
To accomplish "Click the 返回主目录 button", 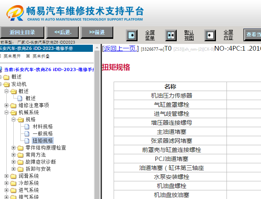I will [22, 32].
